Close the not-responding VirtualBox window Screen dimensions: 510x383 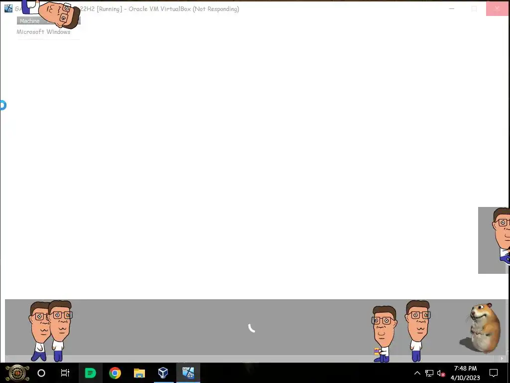click(x=497, y=9)
